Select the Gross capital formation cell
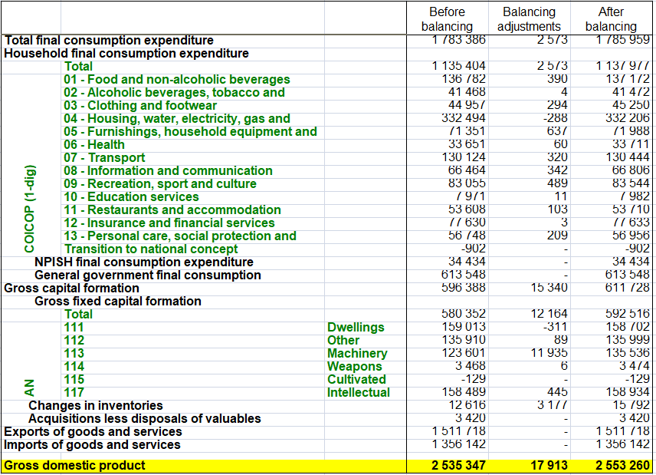This screenshot has height=475, width=656. coord(71,289)
